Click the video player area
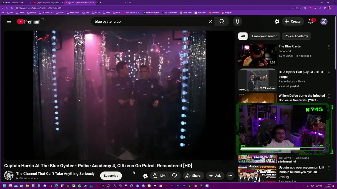This screenshot has height=189, width=337. click(x=119, y=95)
